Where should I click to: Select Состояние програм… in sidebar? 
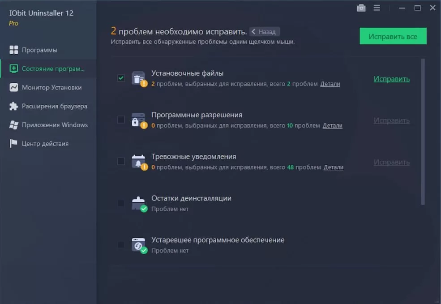pyautogui.click(x=48, y=69)
